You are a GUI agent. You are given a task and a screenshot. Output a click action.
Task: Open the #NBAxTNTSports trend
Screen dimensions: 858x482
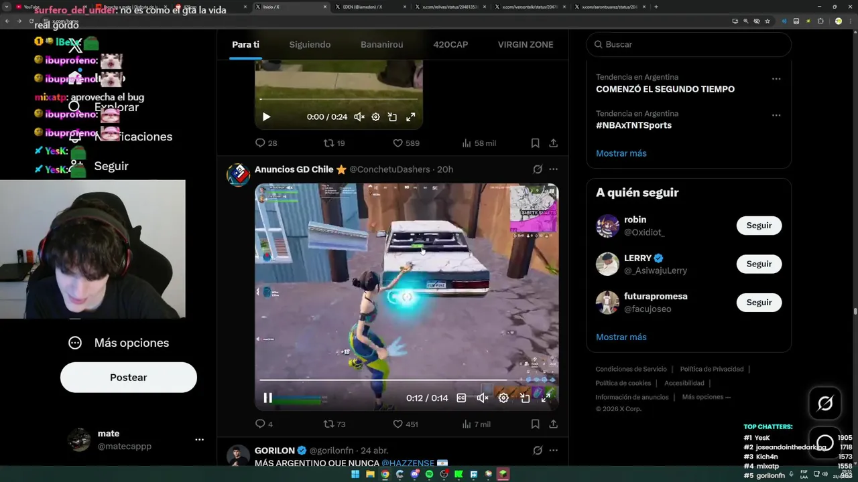click(633, 125)
